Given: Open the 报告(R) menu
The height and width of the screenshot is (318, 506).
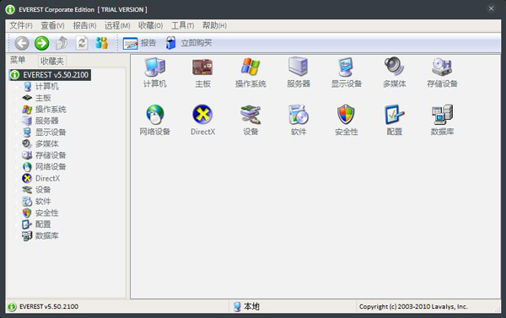Looking at the screenshot, I should [84, 25].
